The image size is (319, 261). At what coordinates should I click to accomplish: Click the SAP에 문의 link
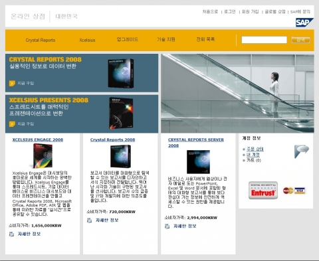300,11
